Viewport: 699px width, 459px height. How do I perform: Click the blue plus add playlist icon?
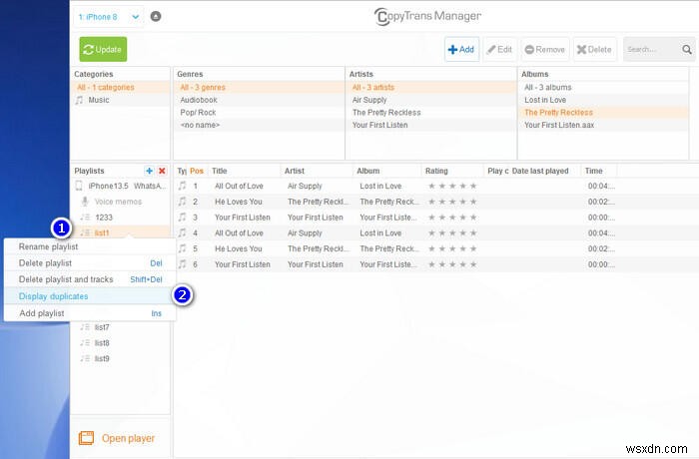[150, 171]
